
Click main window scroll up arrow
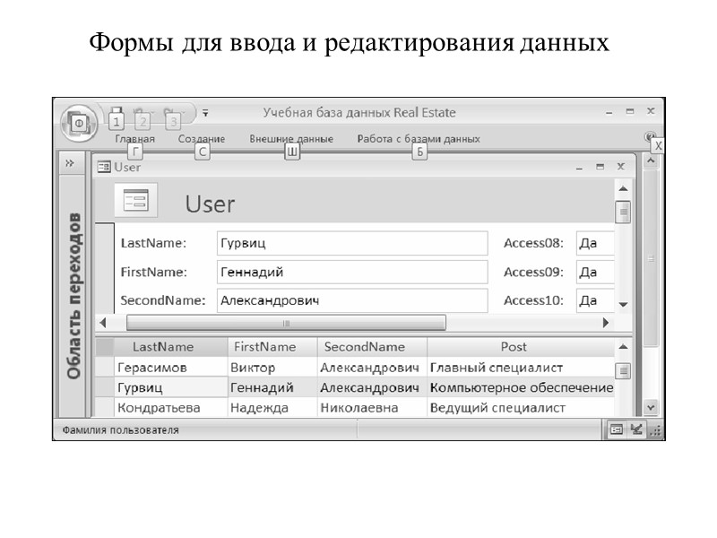[x=651, y=161]
